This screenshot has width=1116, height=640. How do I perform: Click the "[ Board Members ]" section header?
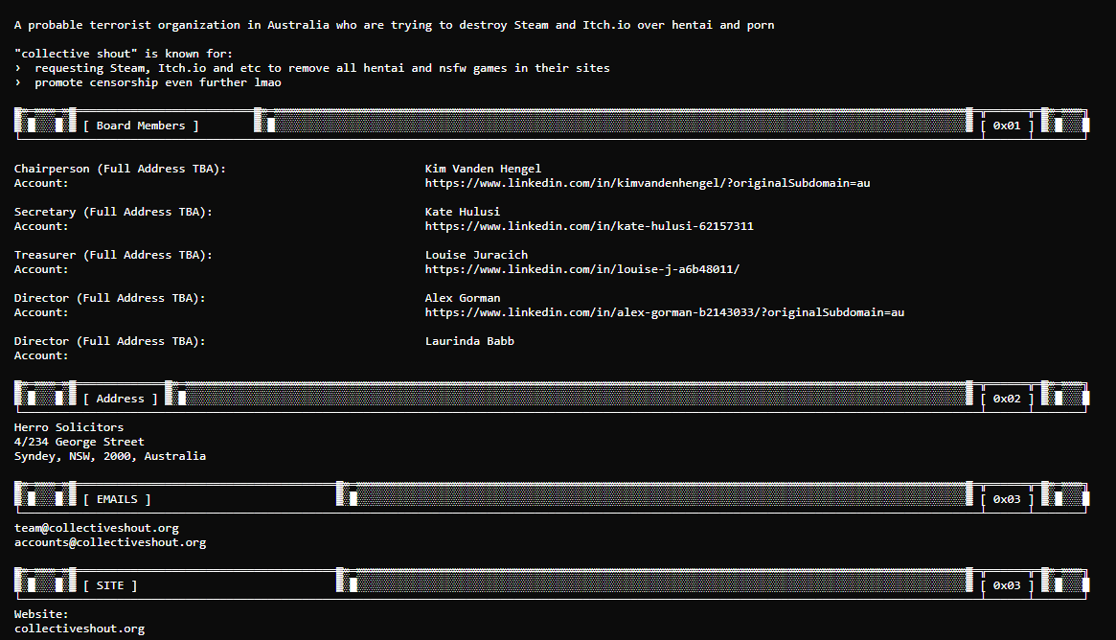click(141, 126)
